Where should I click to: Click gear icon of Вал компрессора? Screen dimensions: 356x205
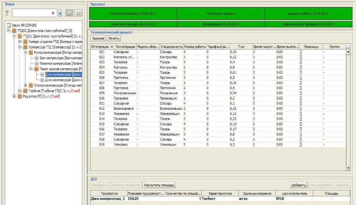(x=36, y=58)
